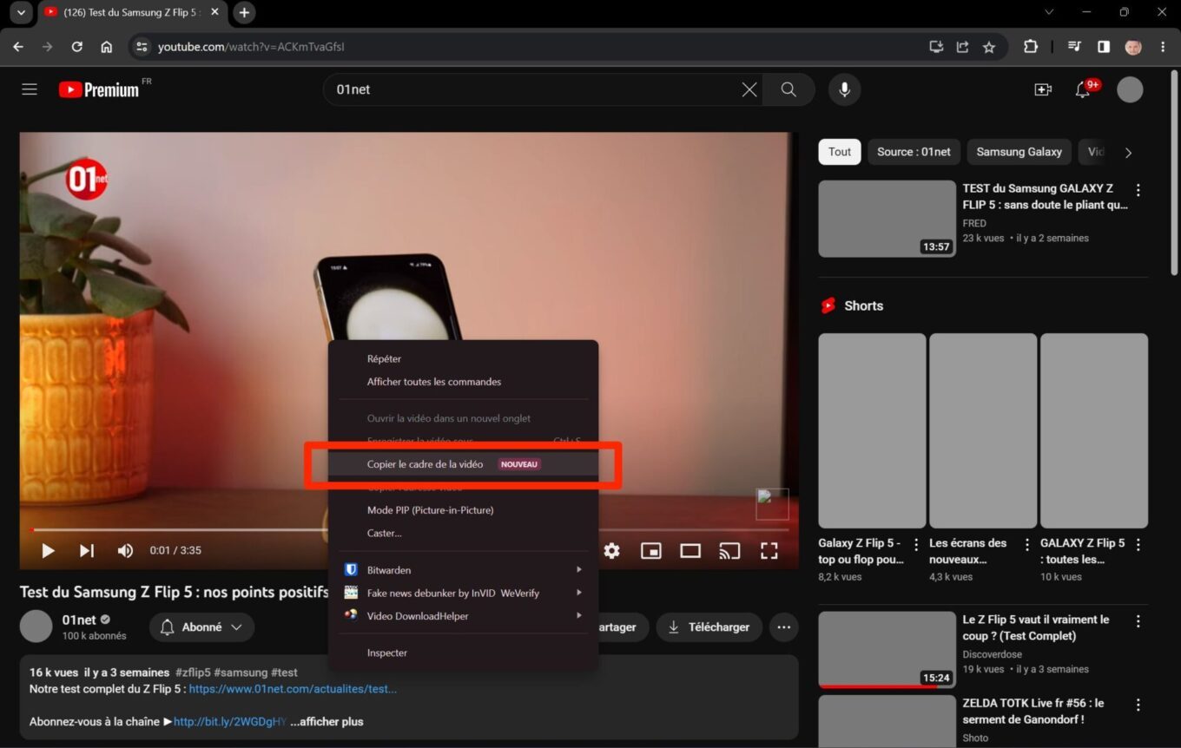Expand Video DownloadHelper submenu

tap(464, 616)
